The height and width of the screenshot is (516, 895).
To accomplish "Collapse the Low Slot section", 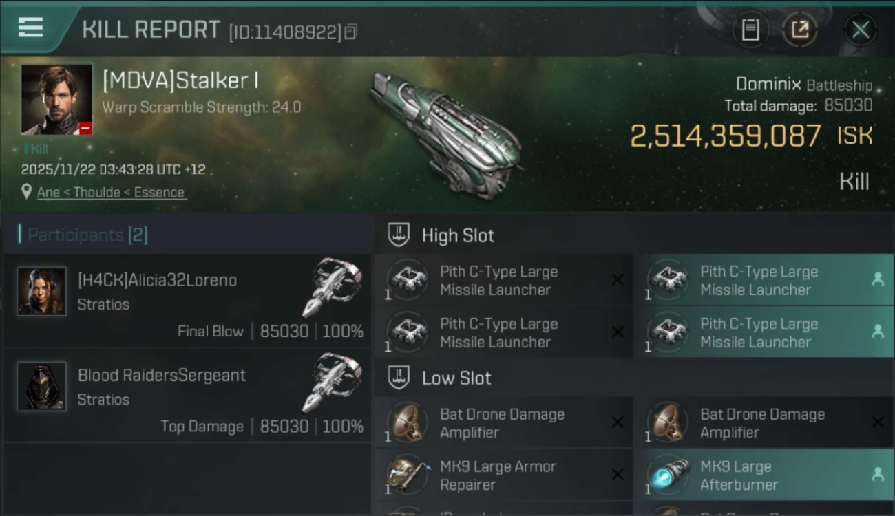I will pos(399,378).
